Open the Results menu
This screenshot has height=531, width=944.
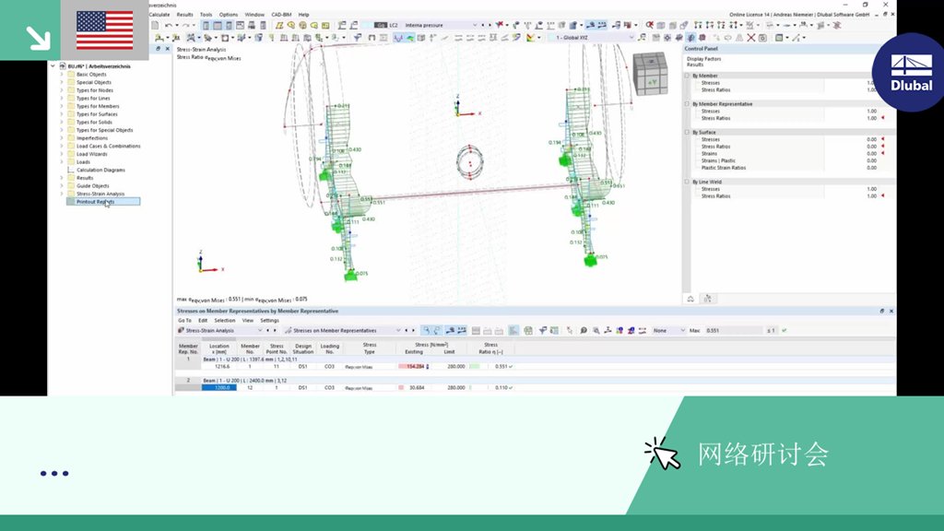[184, 15]
